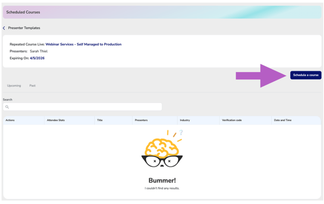Click presenter name Sarah Thiel
324x204 pixels.
pos(39,51)
